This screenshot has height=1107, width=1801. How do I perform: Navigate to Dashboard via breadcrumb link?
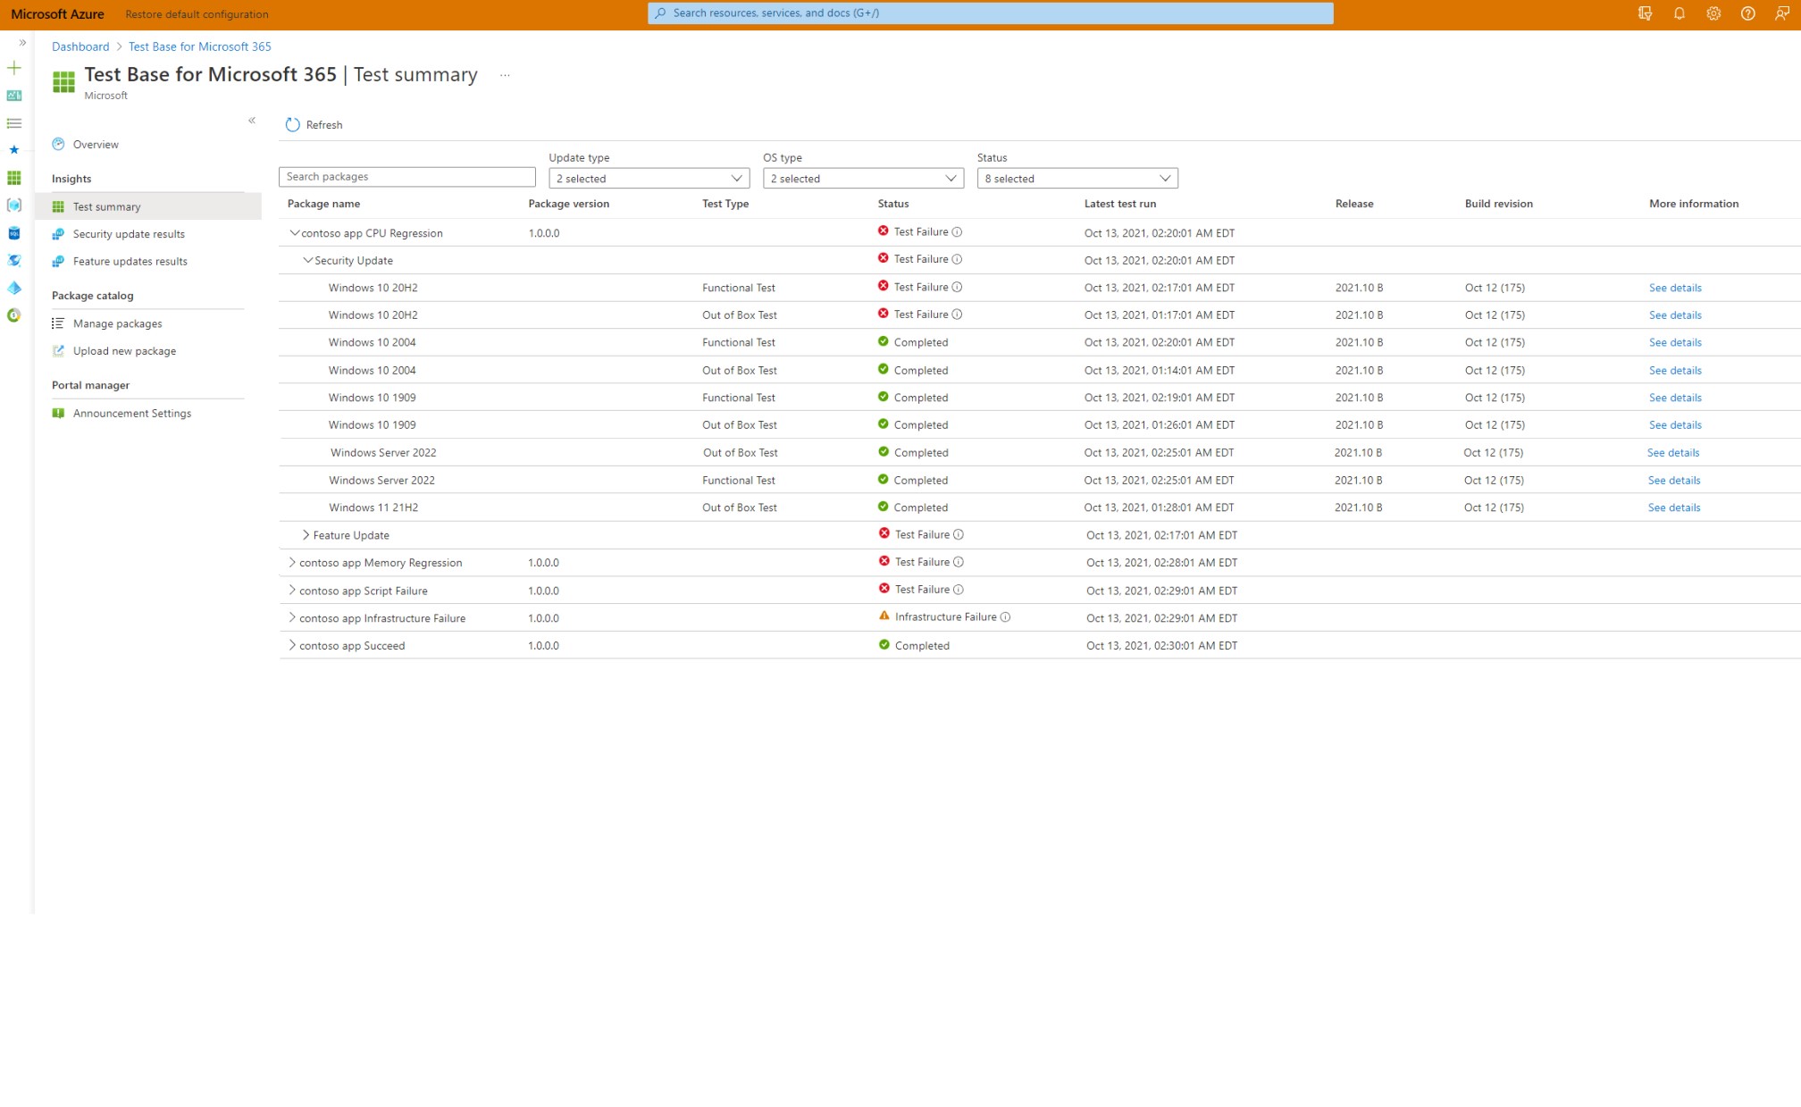coord(80,46)
